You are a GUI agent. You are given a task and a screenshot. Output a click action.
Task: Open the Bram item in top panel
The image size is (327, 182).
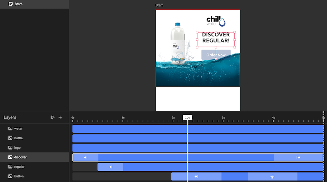pyautogui.click(x=34, y=4)
